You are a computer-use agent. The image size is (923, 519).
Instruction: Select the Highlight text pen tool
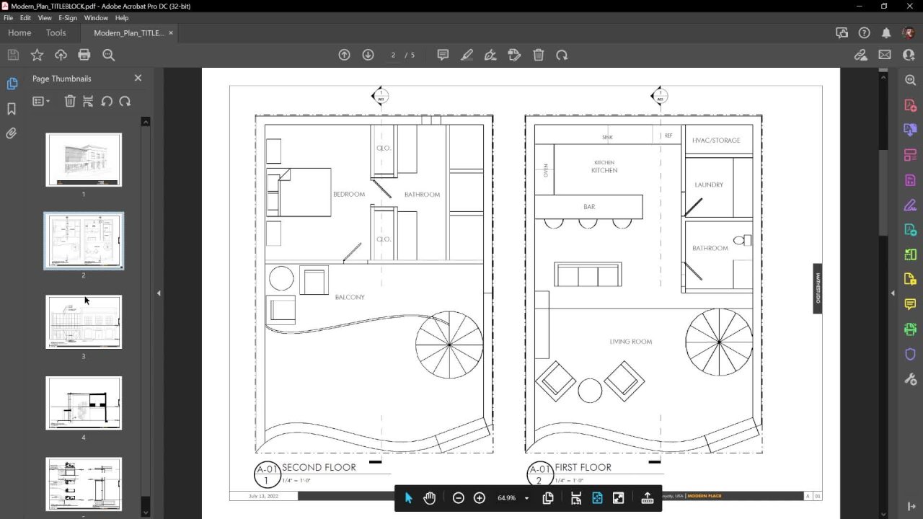coord(467,55)
